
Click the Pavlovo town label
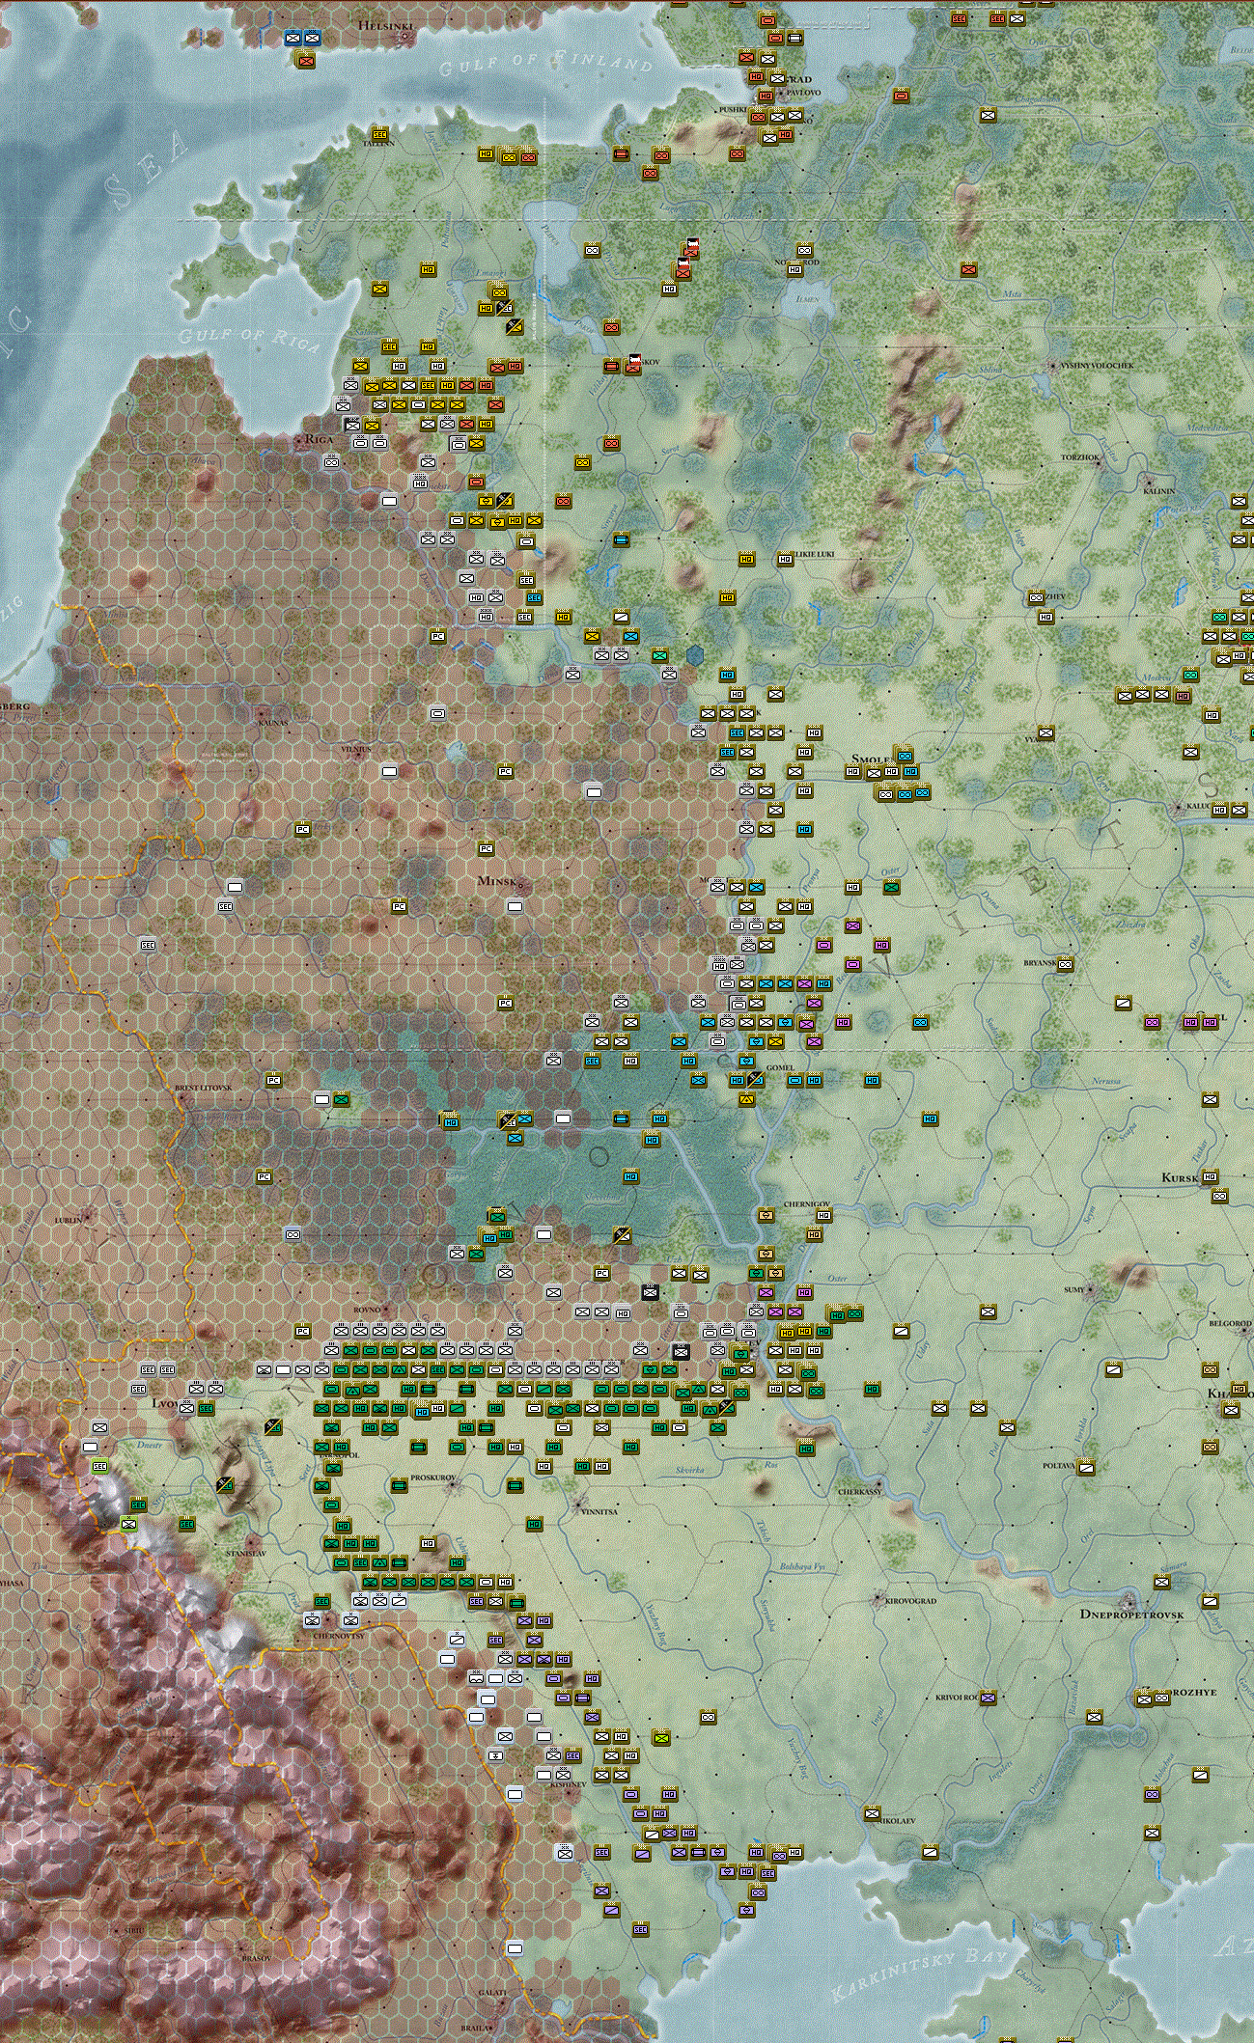[x=804, y=93]
